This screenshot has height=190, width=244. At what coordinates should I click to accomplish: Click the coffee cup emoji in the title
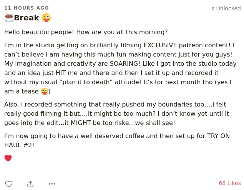click(9, 18)
